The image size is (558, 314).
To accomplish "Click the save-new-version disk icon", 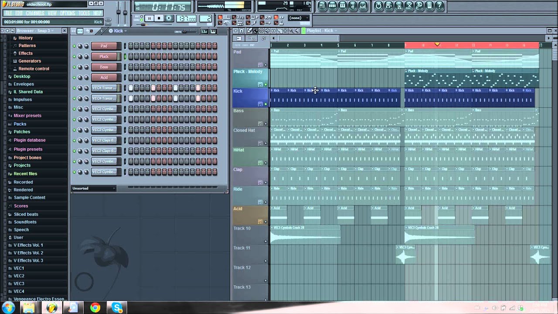I will [x=388, y=6].
